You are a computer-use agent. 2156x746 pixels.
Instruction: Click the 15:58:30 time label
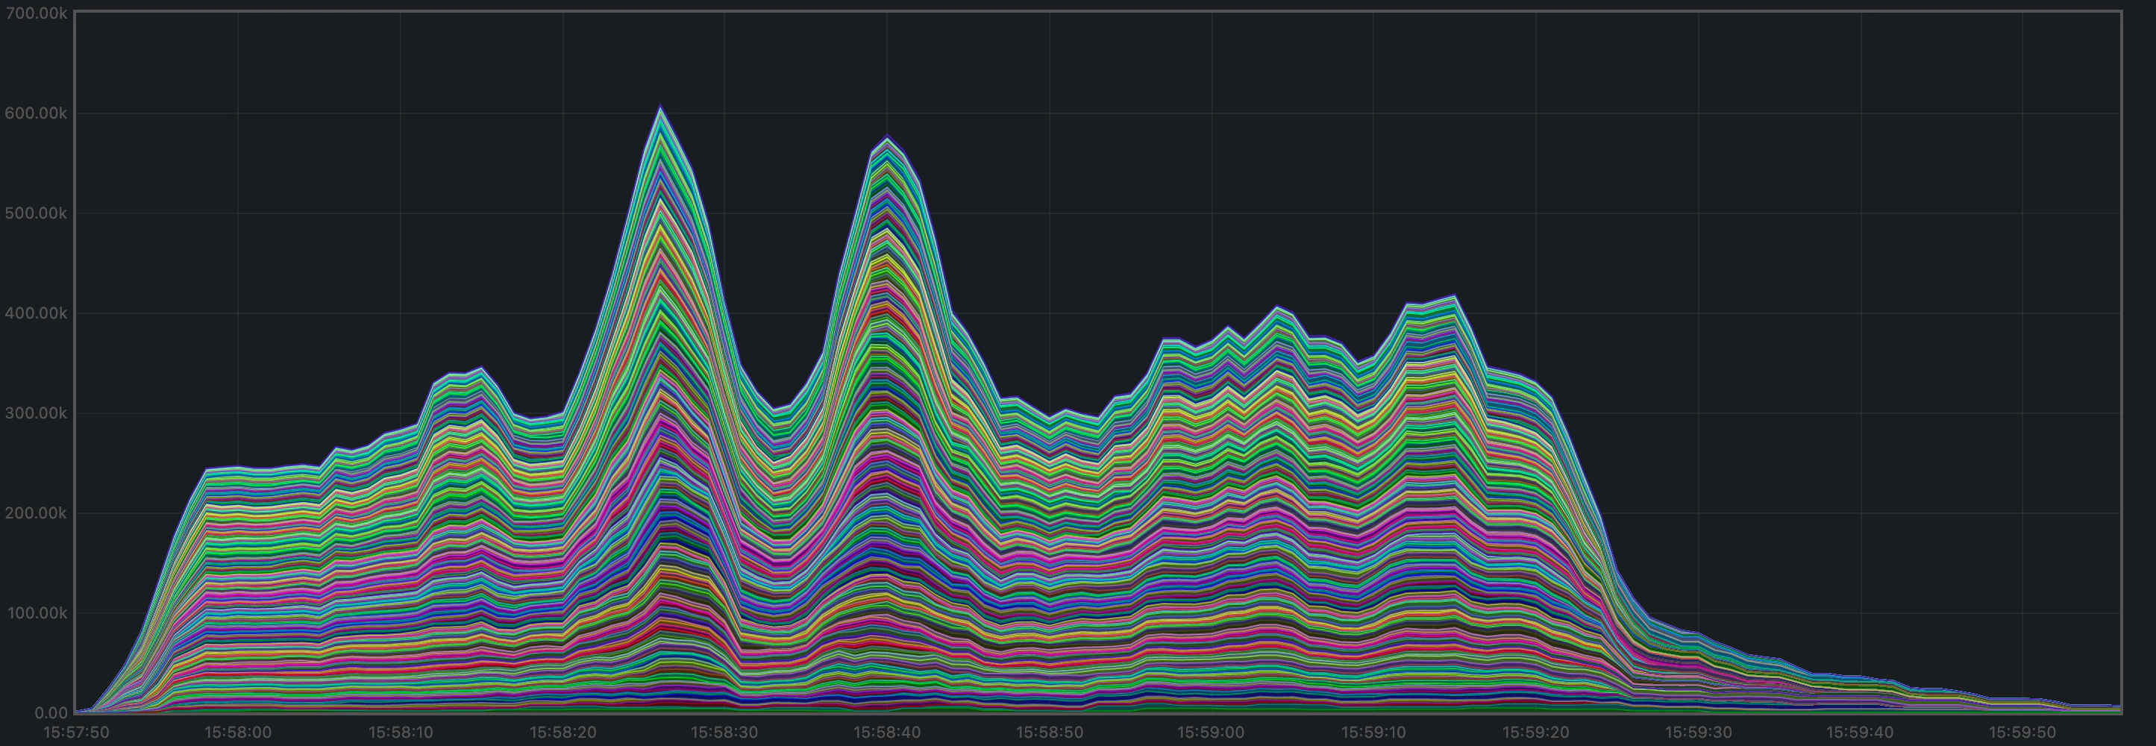pos(726,731)
